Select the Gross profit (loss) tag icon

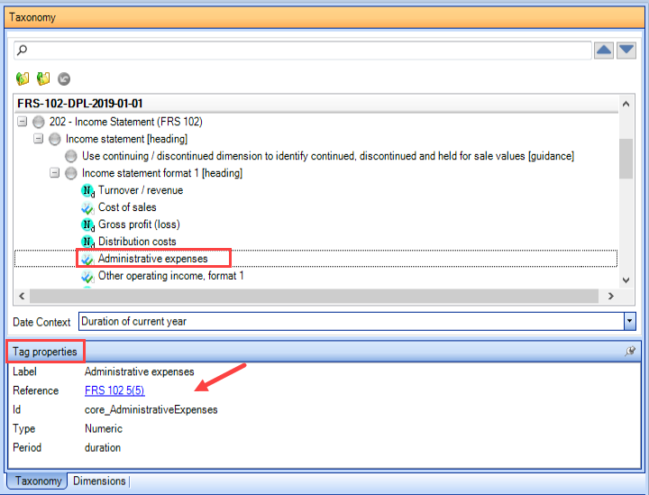87,225
